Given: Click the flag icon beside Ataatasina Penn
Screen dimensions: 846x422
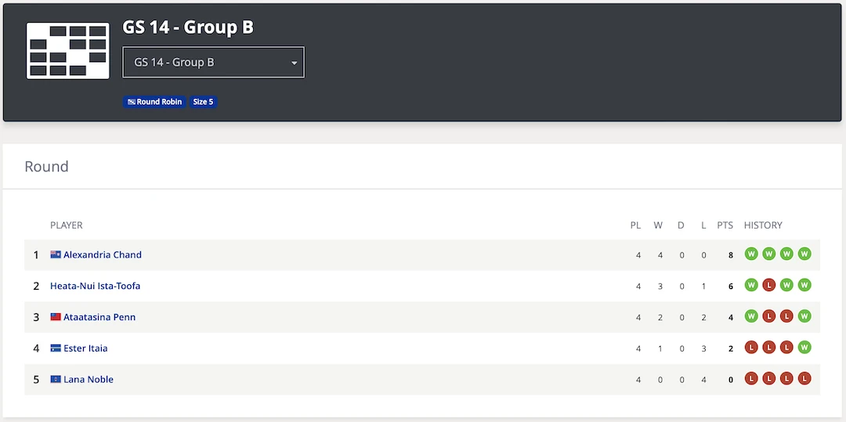Looking at the screenshot, I should [x=56, y=317].
